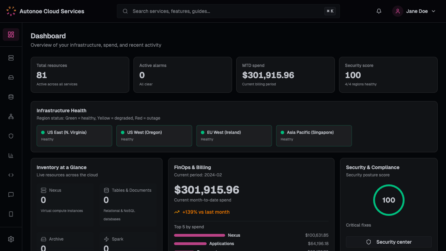Focus the search services input field

(228, 11)
